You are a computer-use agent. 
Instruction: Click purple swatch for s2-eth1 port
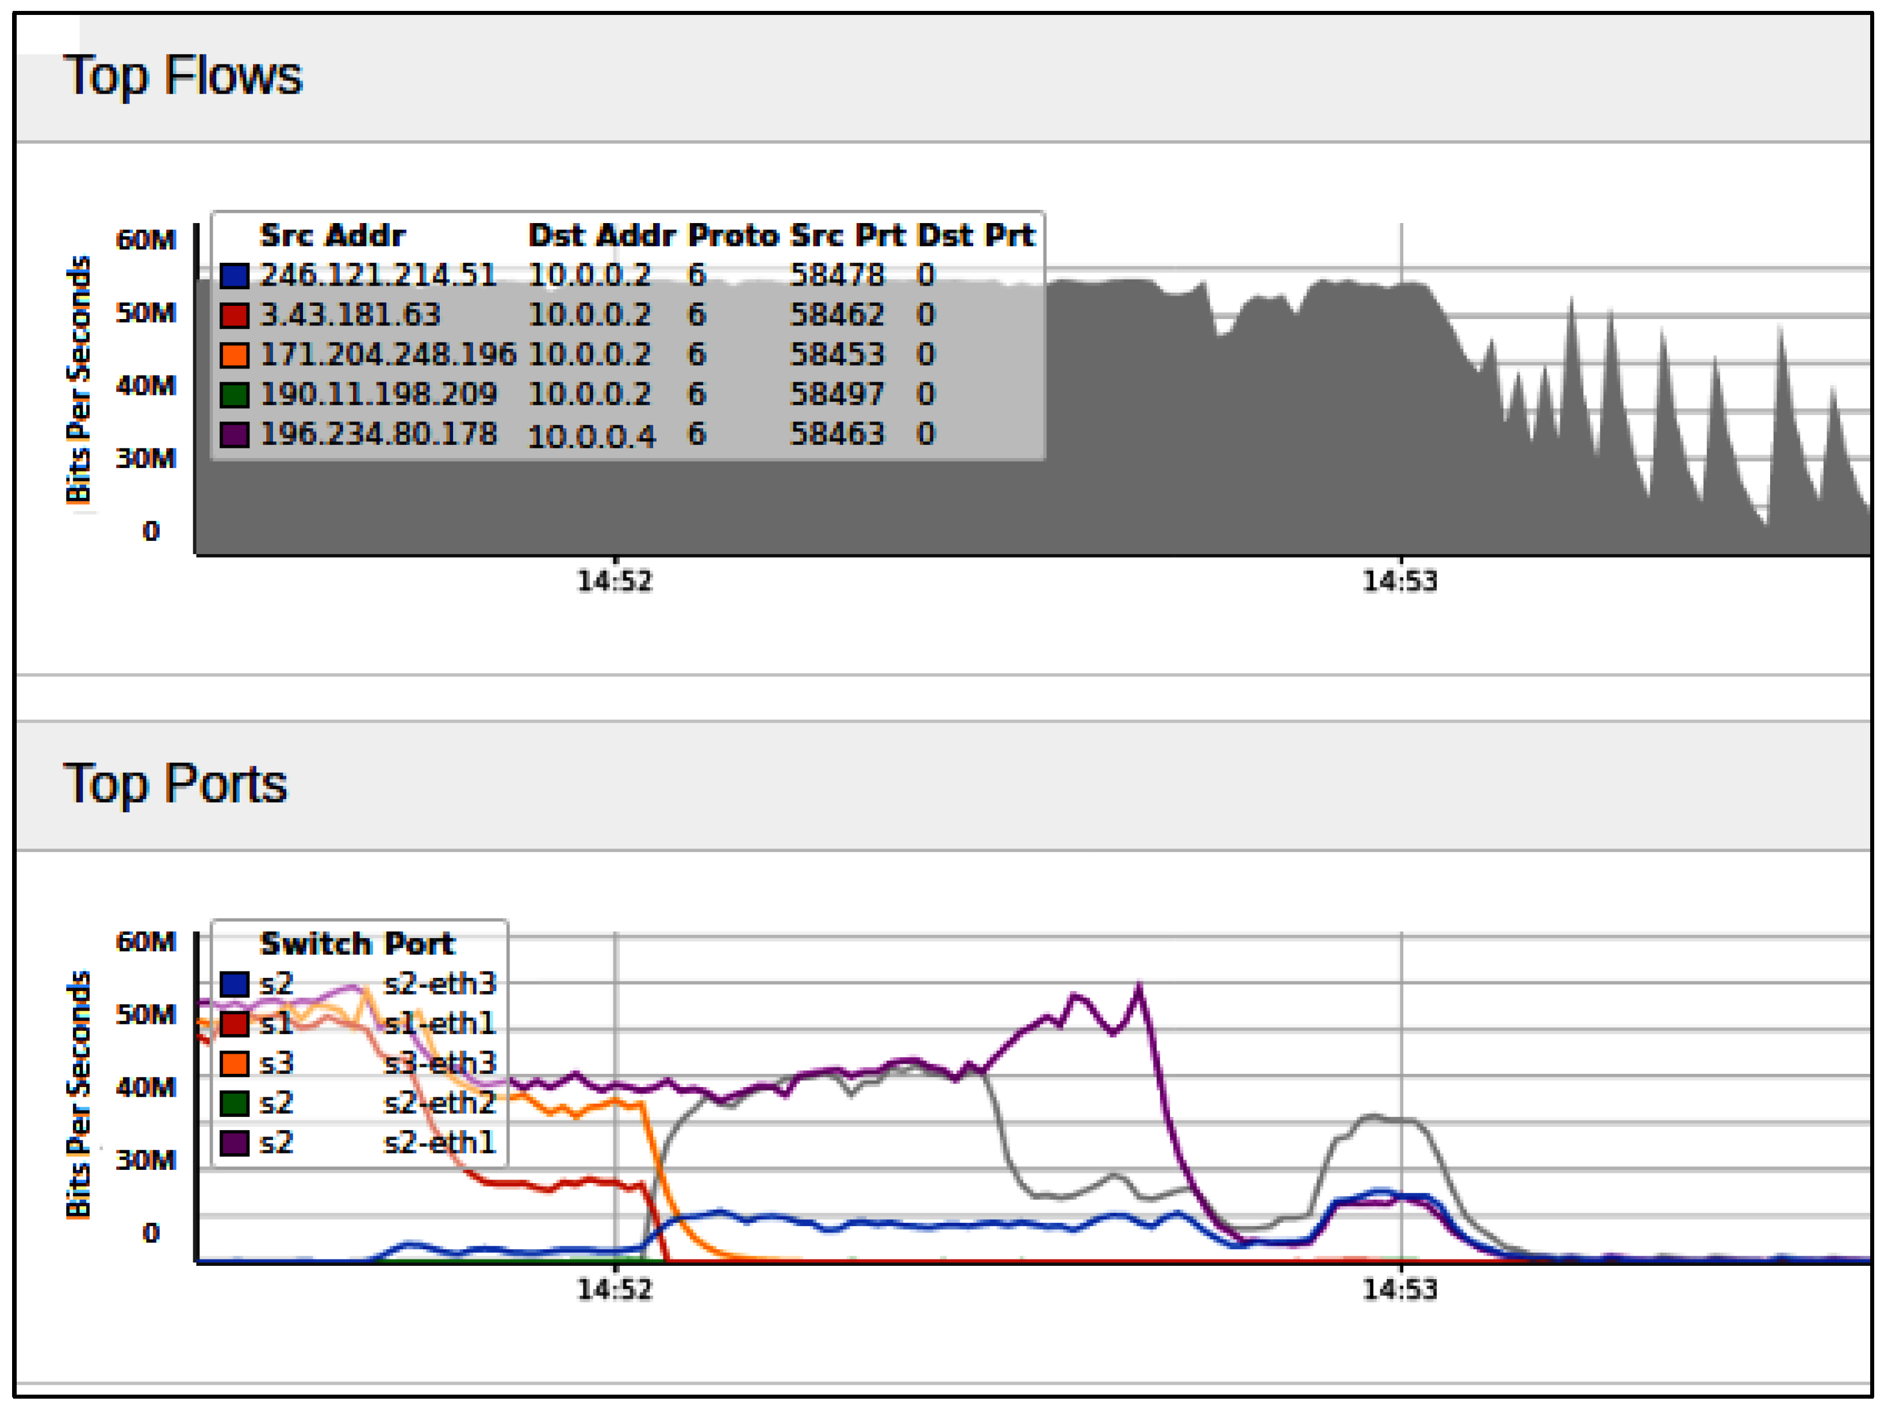[x=235, y=1143]
